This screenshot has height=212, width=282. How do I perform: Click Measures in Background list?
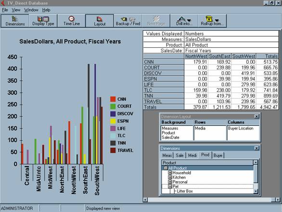click(170, 128)
